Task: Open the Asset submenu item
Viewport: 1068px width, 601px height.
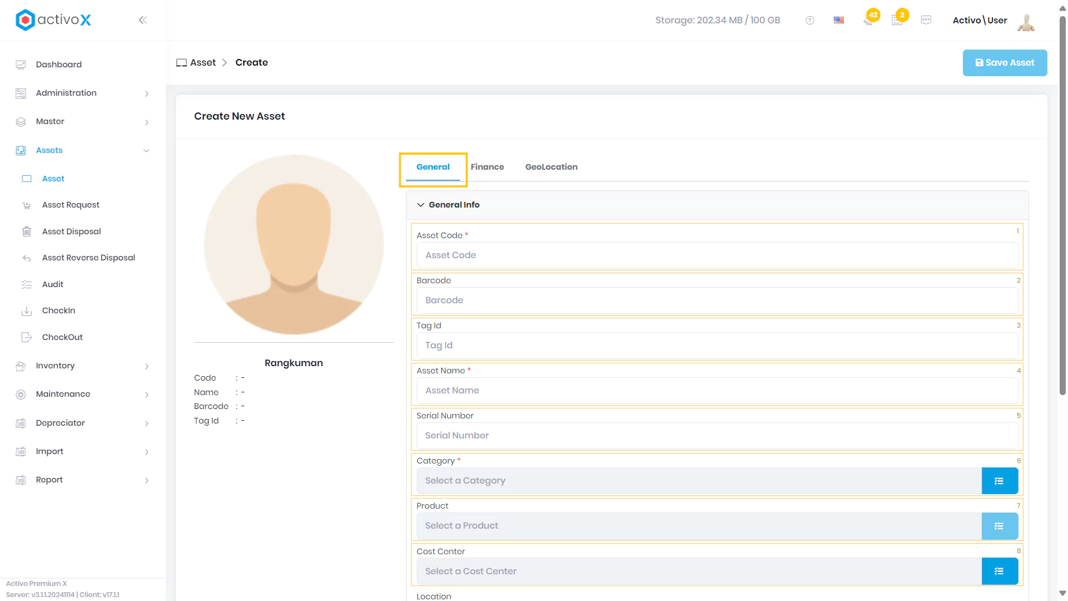Action: [53, 179]
